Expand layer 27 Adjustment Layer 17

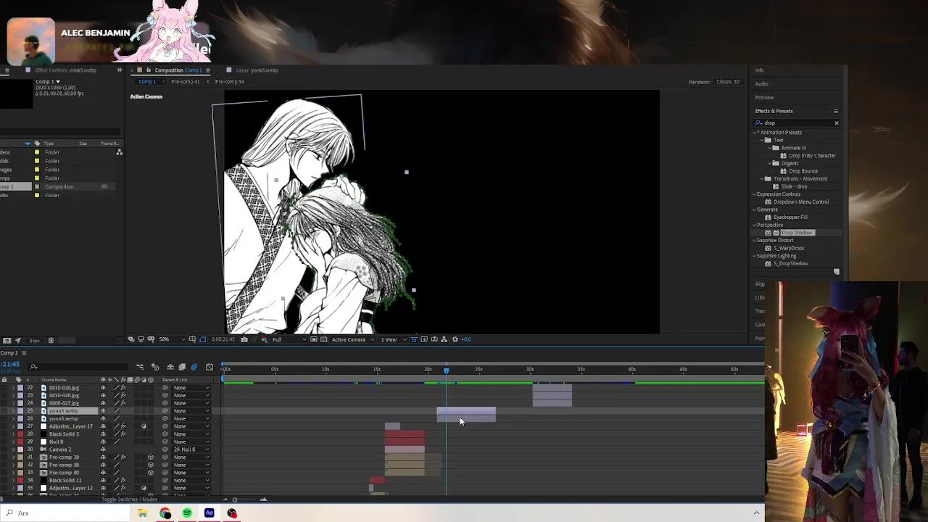12,426
